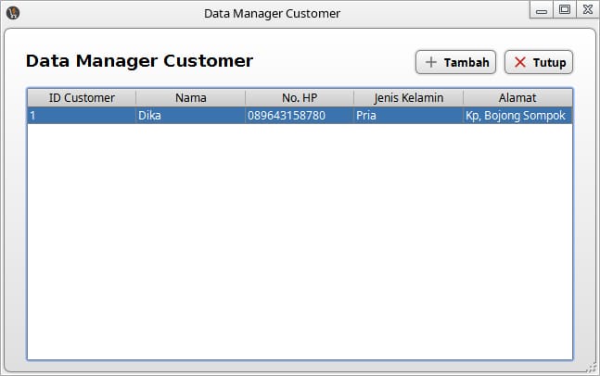Click the window title bar text
The width and height of the screenshot is (600, 376).
pyautogui.click(x=272, y=13)
